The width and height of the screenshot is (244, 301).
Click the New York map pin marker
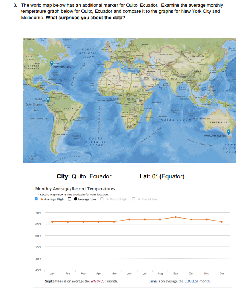click(x=51, y=63)
